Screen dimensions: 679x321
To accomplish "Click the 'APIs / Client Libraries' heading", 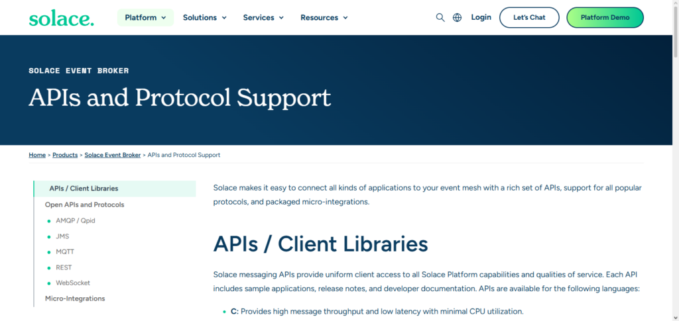I will 320,244.
